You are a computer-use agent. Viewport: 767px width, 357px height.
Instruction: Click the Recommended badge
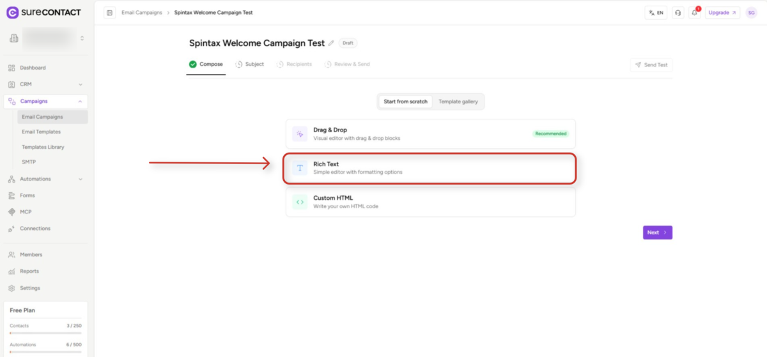(x=550, y=133)
